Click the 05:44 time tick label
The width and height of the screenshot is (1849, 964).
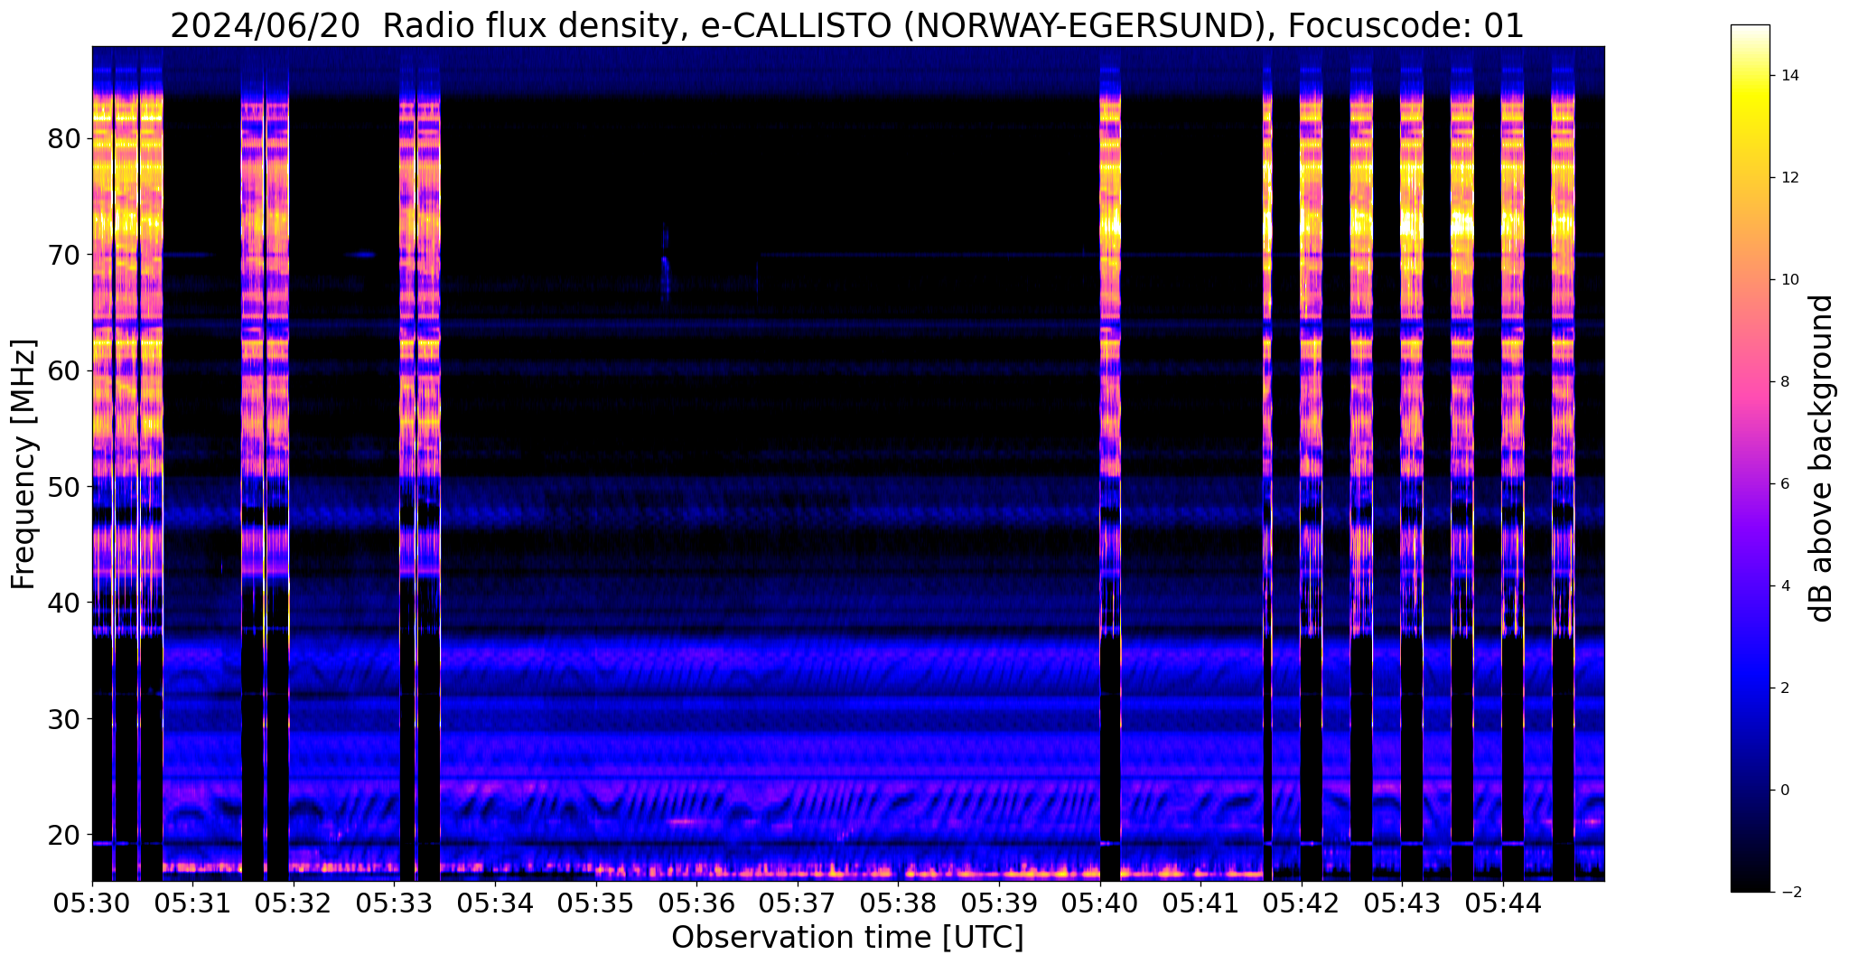tap(1503, 903)
